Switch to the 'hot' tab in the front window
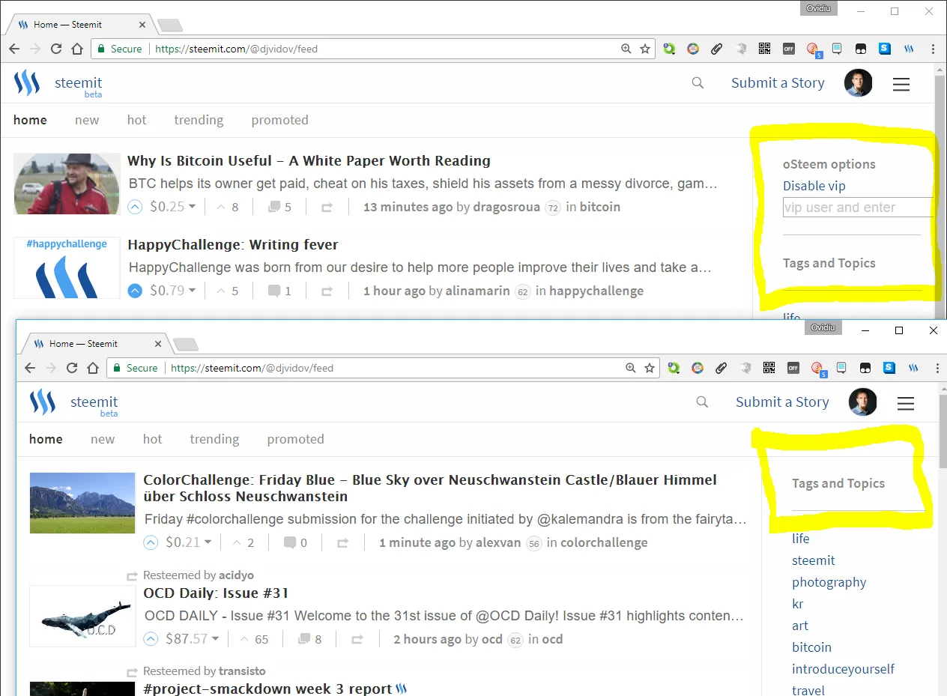Screen dimensions: 947x696 tap(152, 439)
